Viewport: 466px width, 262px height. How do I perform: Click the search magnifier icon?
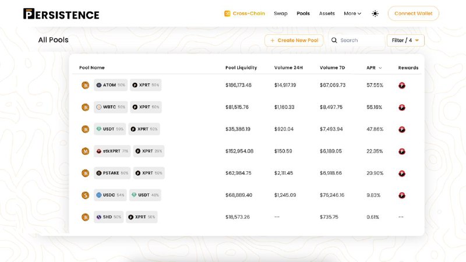(334, 40)
